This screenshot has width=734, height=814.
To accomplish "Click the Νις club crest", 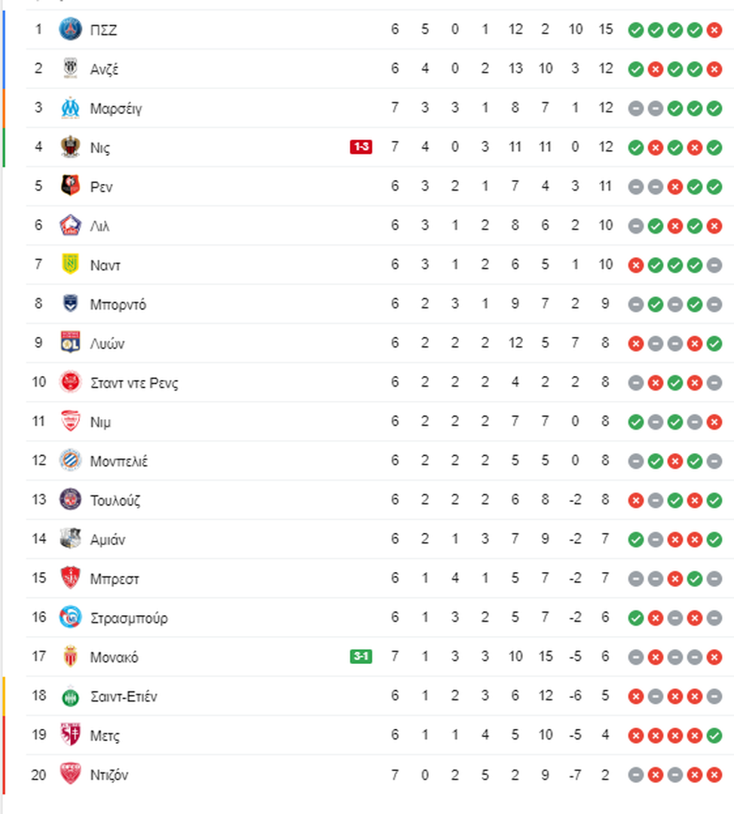I will click(70, 147).
